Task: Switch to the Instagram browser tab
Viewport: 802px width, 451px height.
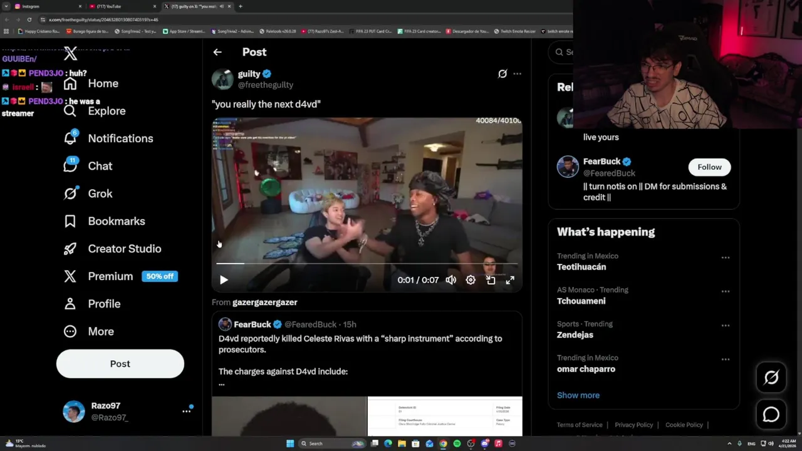Action: 48,6
